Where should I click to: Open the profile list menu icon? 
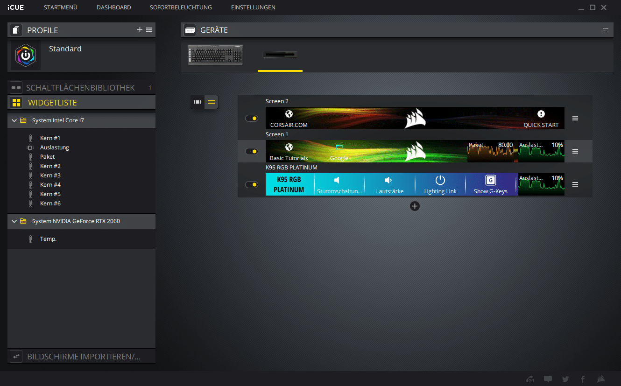(149, 30)
